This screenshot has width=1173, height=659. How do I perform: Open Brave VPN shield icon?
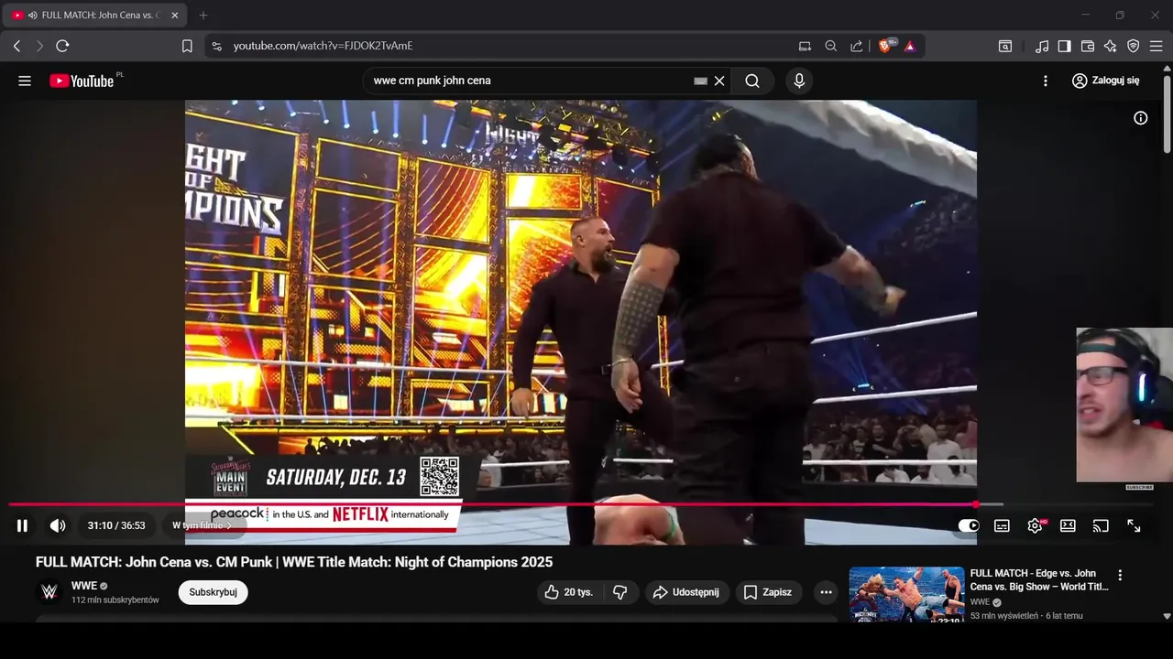click(x=1134, y=46)
